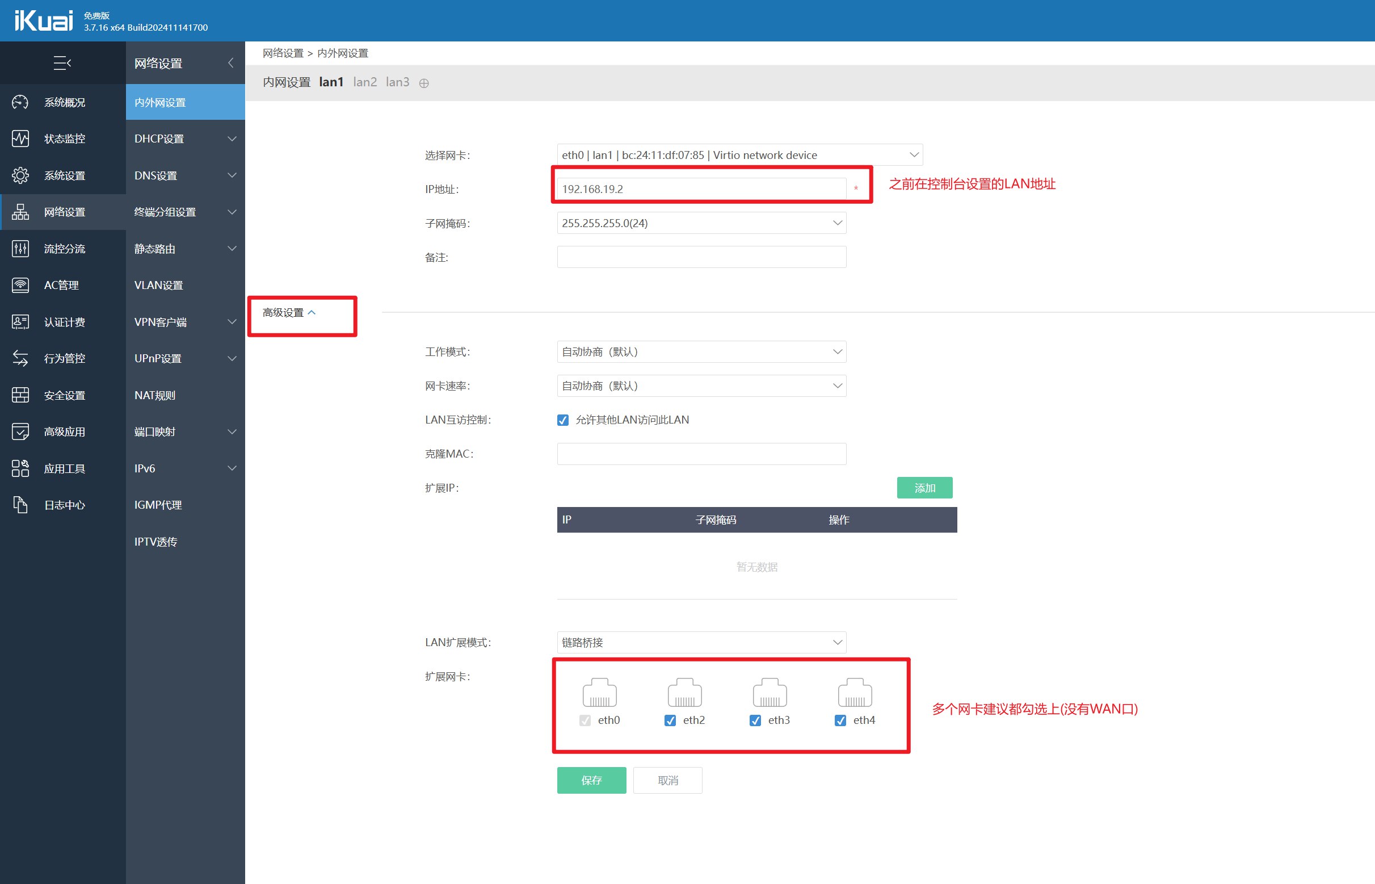Open 状态监控 monitor icon
The width and height of the screenshot is (1375, 884).
point(20,139)
